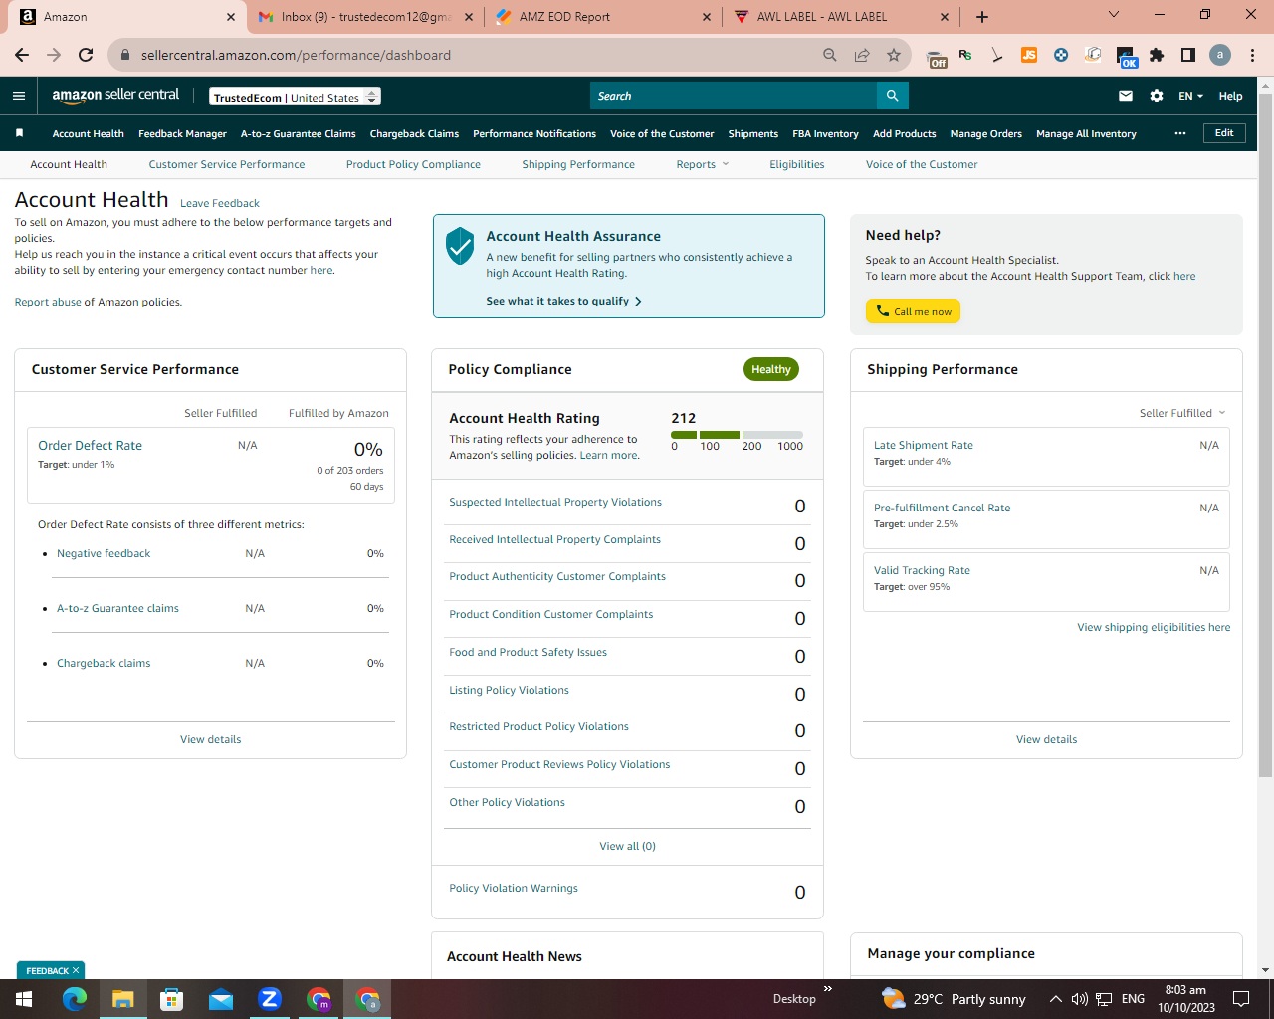Open FBA Inventory in top navigation
The width and height of the screenshot is (1274, 1019).
pyautogui.click(x=825, y=133)
